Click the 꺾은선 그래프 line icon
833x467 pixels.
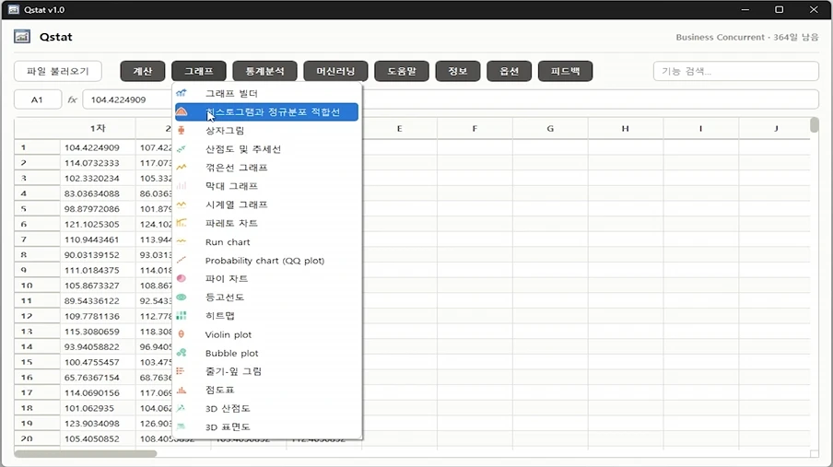tap(182, 168)
